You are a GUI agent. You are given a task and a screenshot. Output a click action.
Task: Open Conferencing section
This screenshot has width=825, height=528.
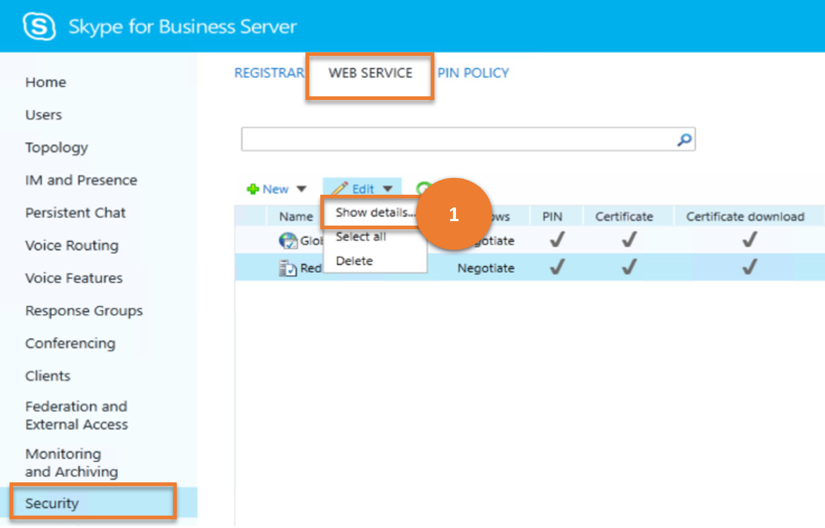70,344
